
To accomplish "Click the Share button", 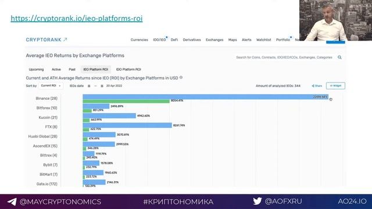I will (x=317, y=86).
